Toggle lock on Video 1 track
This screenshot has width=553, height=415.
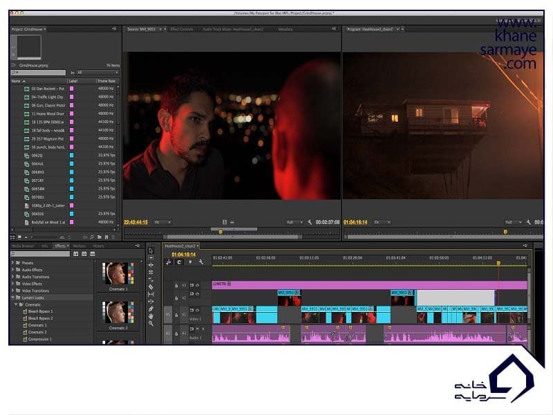(x=176, y=315)
